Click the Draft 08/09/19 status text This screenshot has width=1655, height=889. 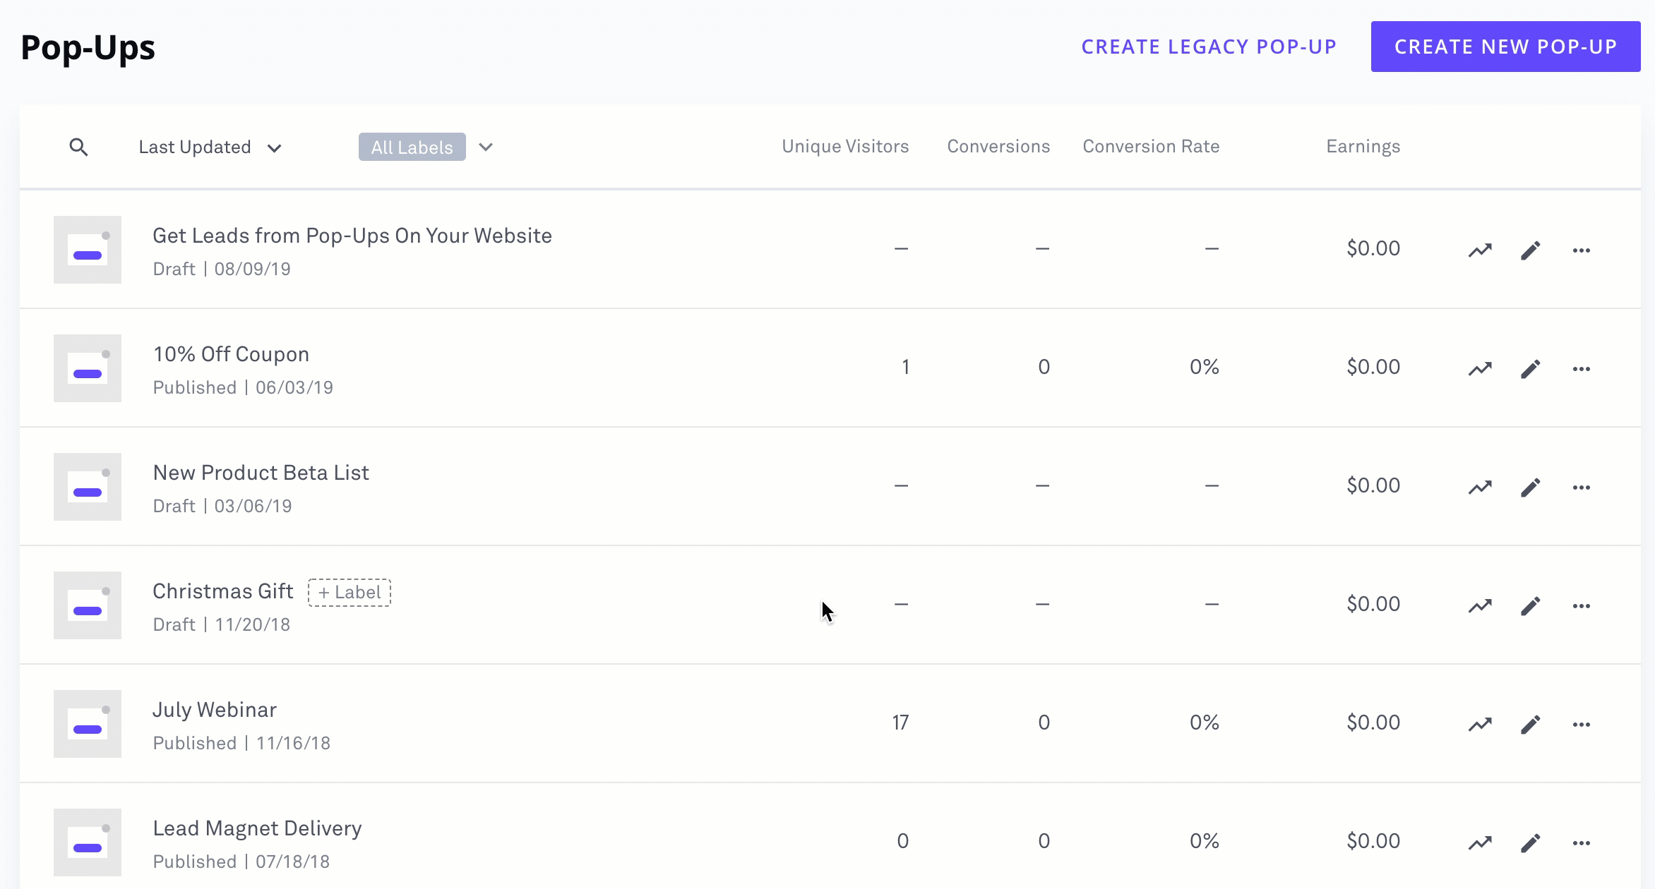pos(222,269)
